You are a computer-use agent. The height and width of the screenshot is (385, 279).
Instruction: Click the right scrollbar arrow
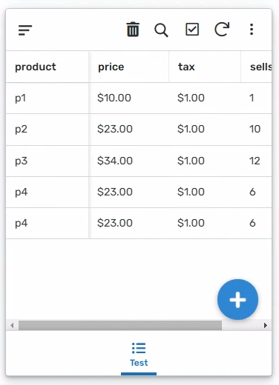pos(266,325)
